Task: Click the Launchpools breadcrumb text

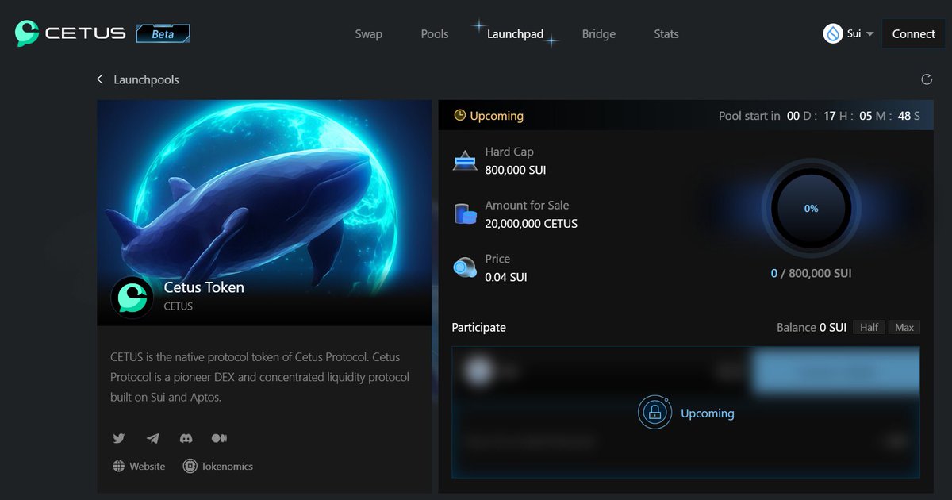Action: tap(146, 79)
